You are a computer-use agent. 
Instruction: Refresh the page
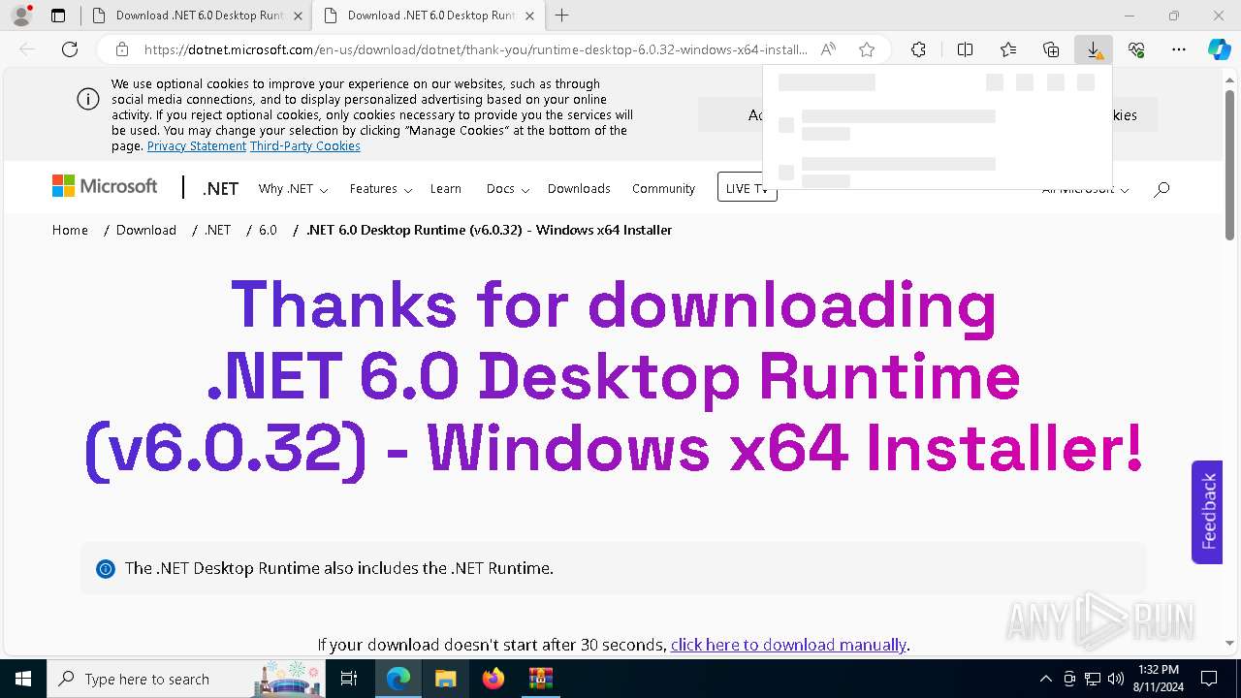click(x=70, y=49)
